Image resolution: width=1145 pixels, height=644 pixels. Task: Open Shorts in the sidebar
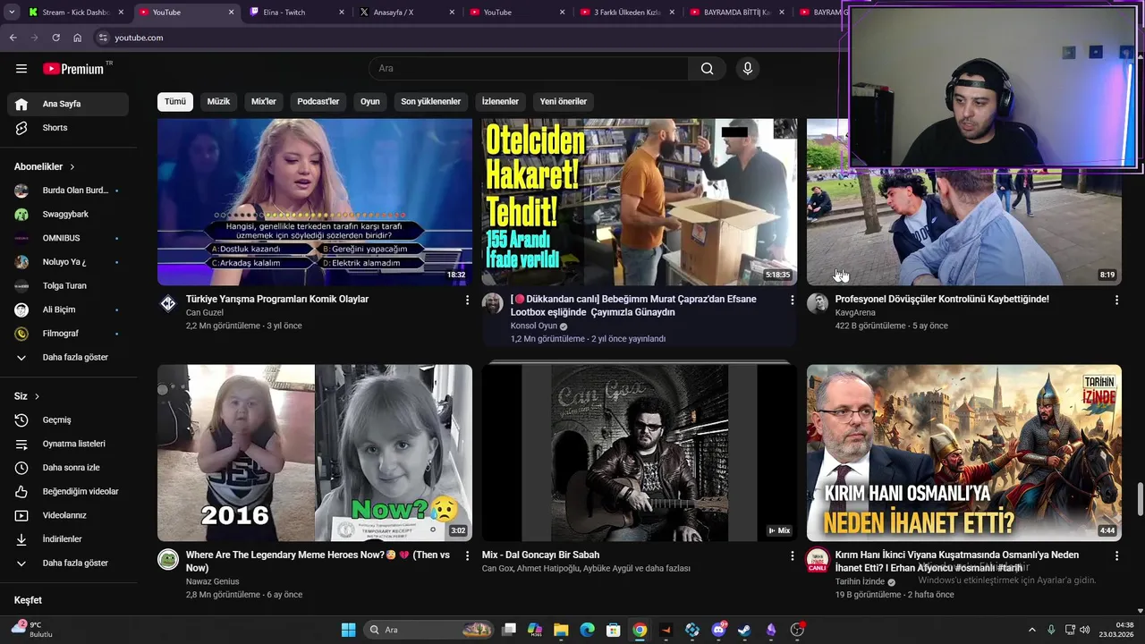pos(68,128)
